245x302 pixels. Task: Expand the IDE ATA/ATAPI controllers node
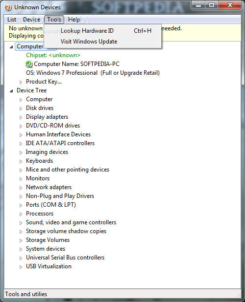click(21, 144)
